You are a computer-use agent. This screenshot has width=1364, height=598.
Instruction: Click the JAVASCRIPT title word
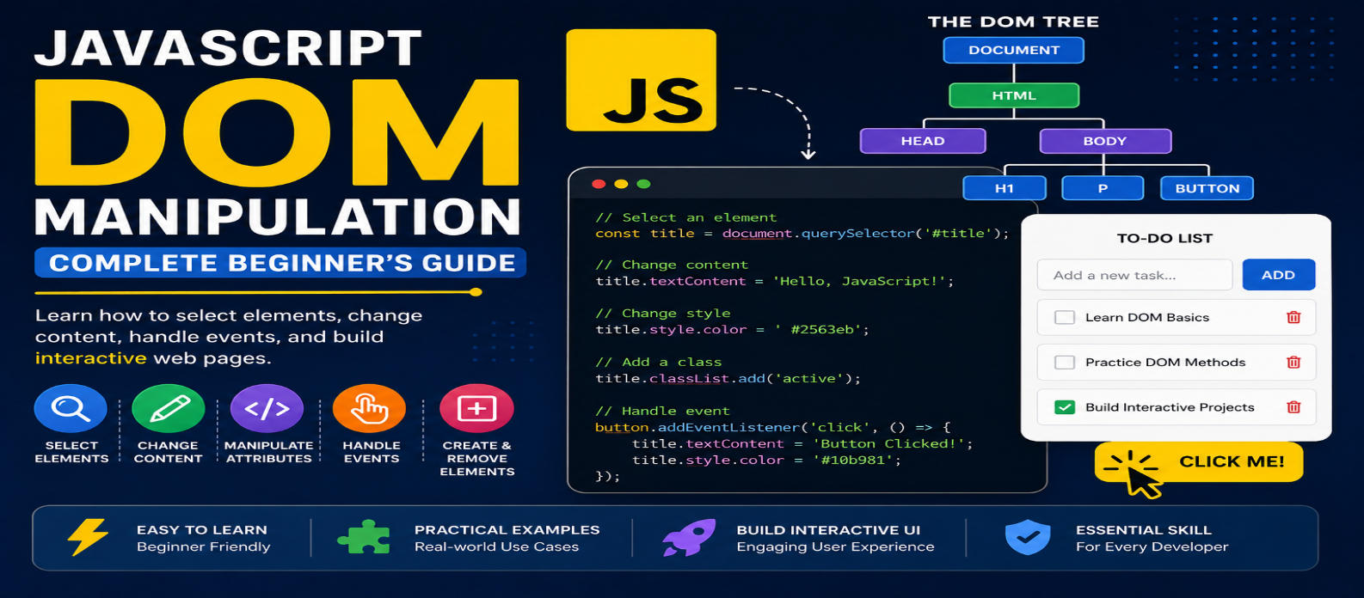click(x=228, y=49)
